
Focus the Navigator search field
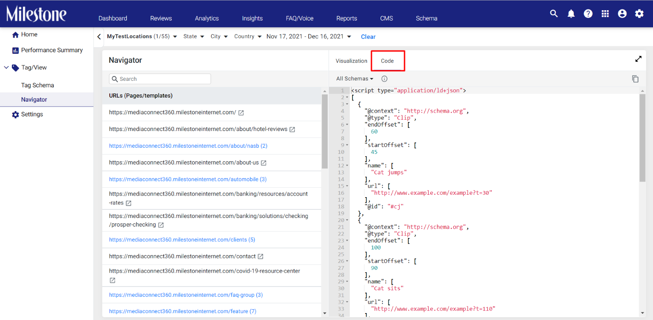coord(160,79)
